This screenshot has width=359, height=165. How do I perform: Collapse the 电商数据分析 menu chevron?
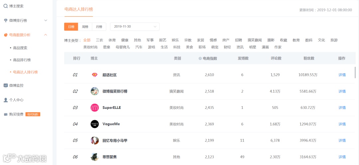click(46, 35)
